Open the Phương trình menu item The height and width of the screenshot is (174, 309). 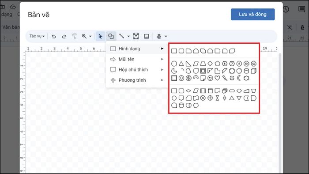(137, 80)
